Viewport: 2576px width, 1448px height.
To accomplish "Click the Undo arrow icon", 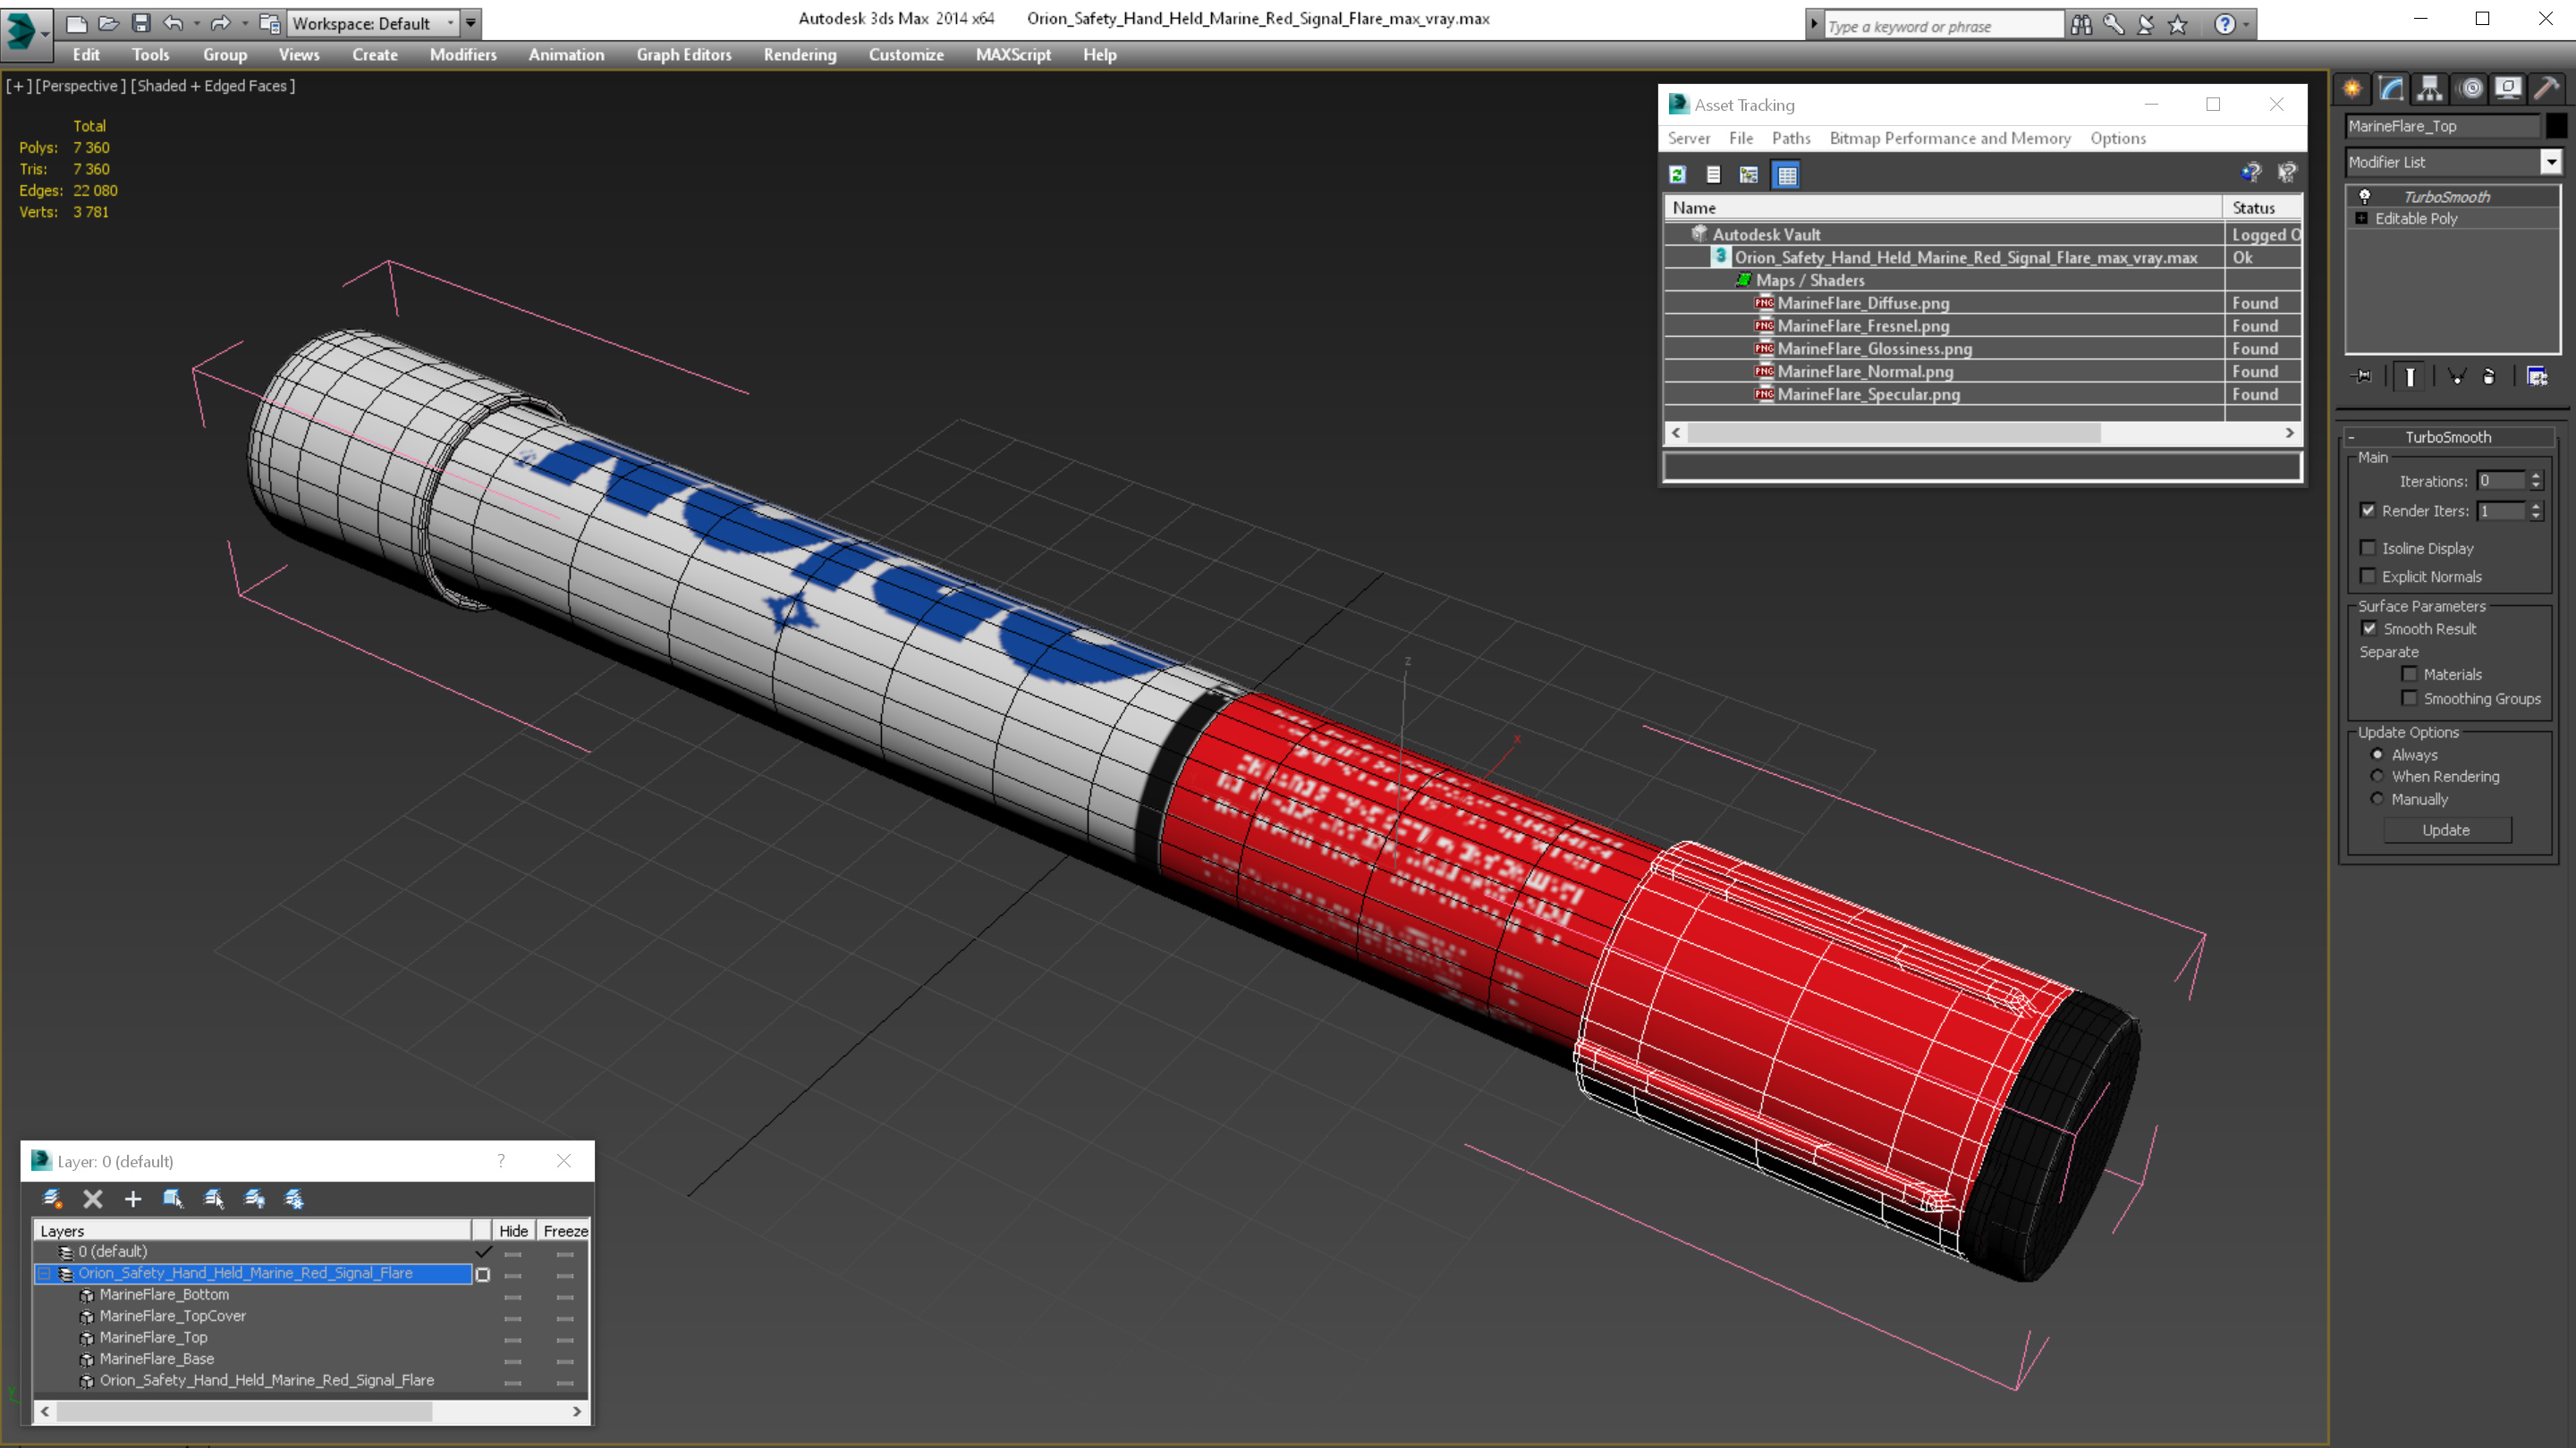I will [x=173, y=23].
